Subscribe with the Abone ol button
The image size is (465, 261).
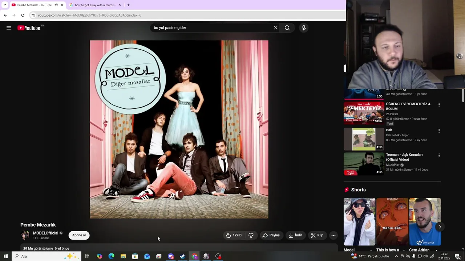click(79, 235)
